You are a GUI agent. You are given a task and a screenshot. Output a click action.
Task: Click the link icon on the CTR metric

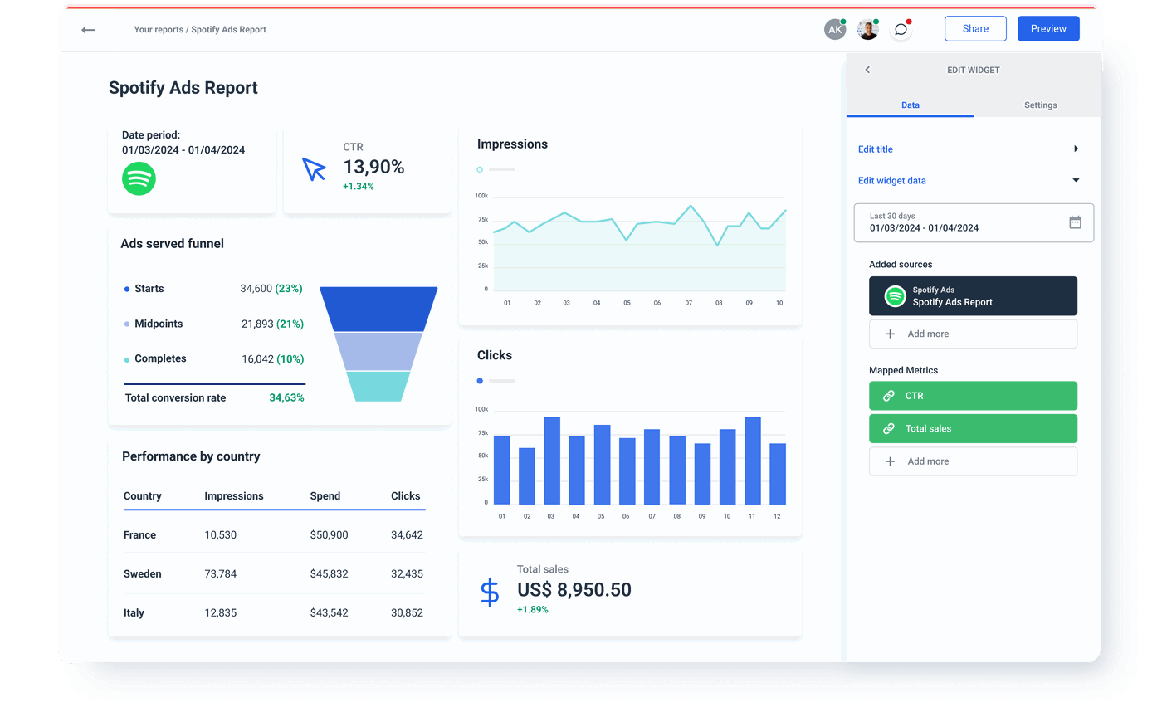click(890, 396)
